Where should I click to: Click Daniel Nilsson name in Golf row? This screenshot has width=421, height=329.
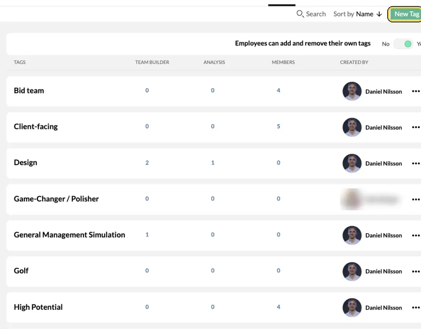pyautogui.click(x=384, y=272)
